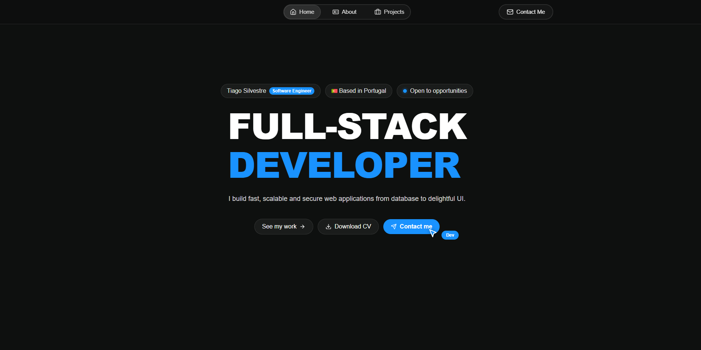
Task: Click Download CV to get the resume
Action: pyautogui.click(x=348, y=226)
